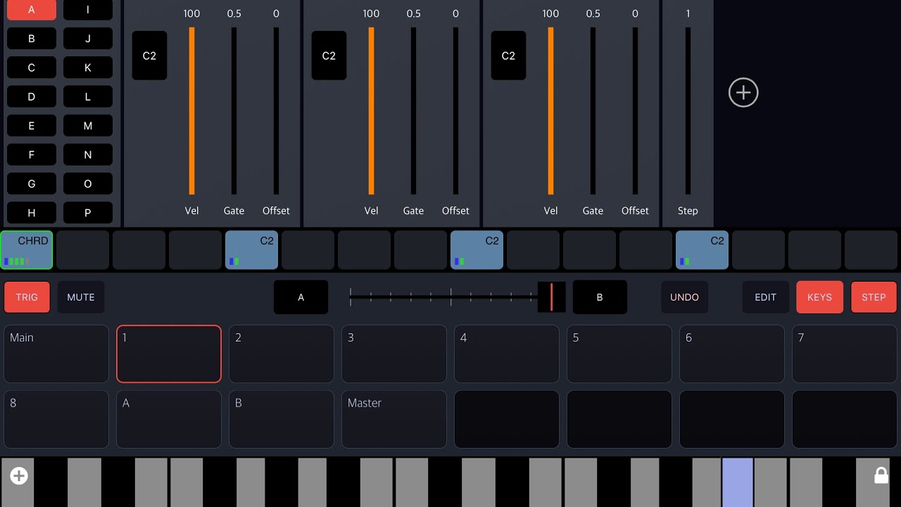
Task: Select track pad 5
Action: pyautogui.click(x=619, y=354)
